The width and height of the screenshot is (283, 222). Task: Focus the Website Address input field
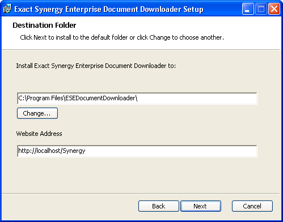137,151
